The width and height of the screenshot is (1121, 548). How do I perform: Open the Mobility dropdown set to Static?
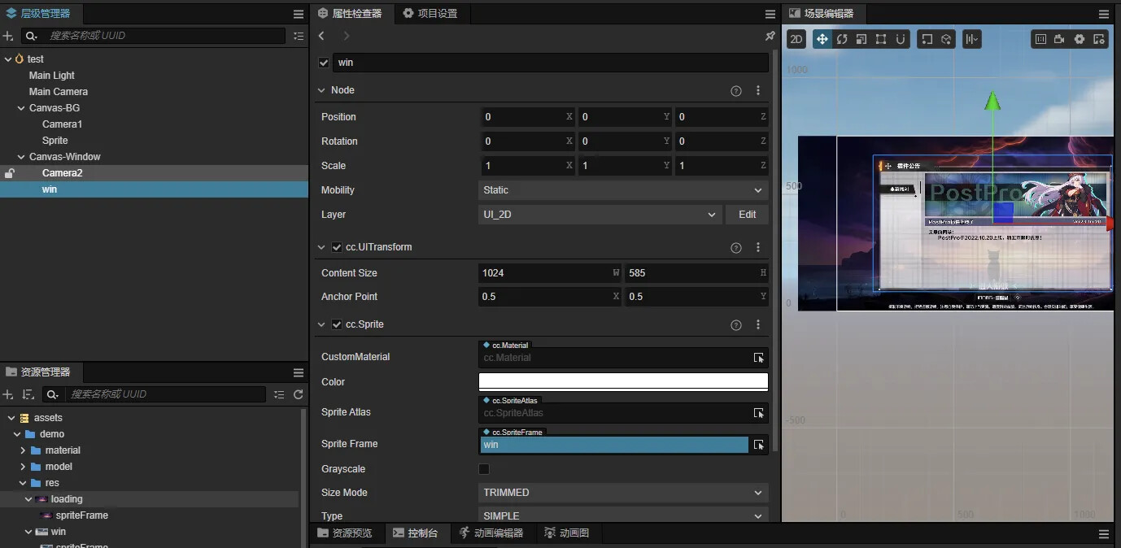coord(623,190)
